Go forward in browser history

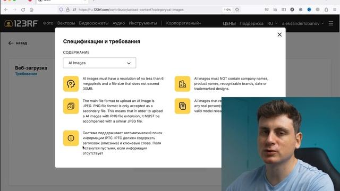14,10
